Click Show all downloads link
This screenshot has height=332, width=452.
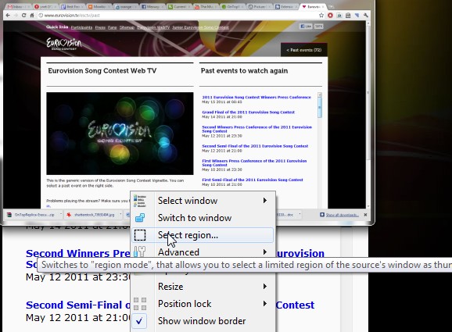click(343, 215)
